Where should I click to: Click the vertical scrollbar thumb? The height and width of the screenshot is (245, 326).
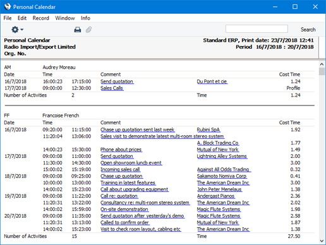(322, 71)
